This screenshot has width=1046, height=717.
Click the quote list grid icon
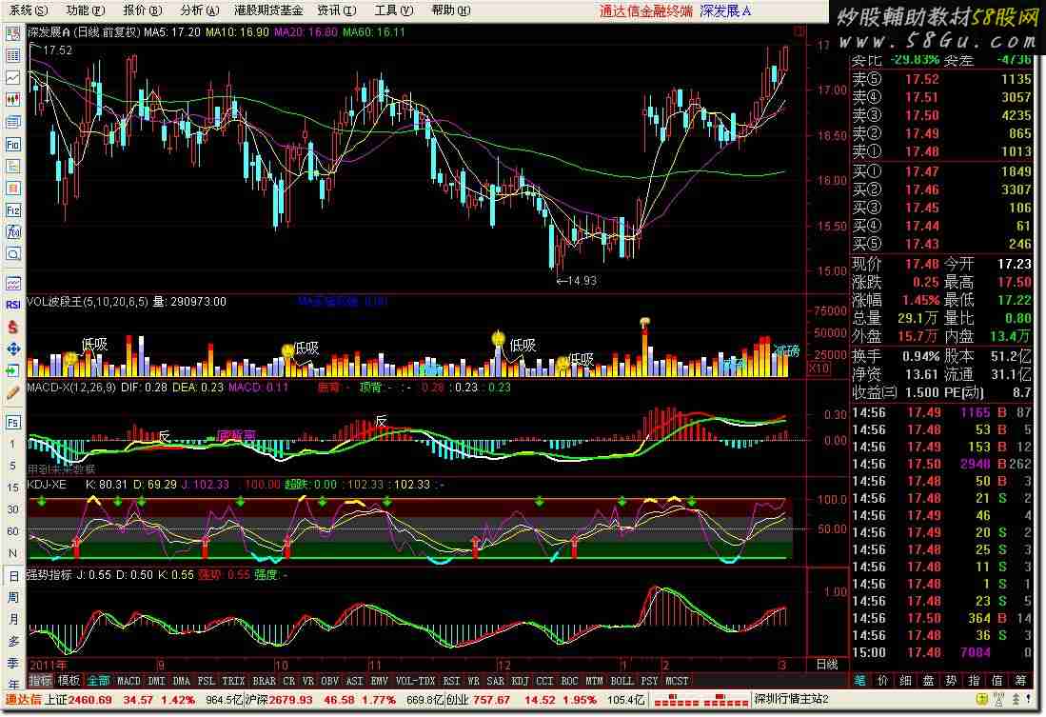[12, 56]
